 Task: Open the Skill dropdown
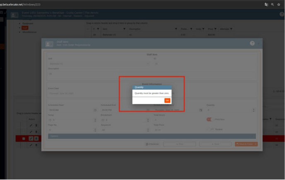[148, 64]
